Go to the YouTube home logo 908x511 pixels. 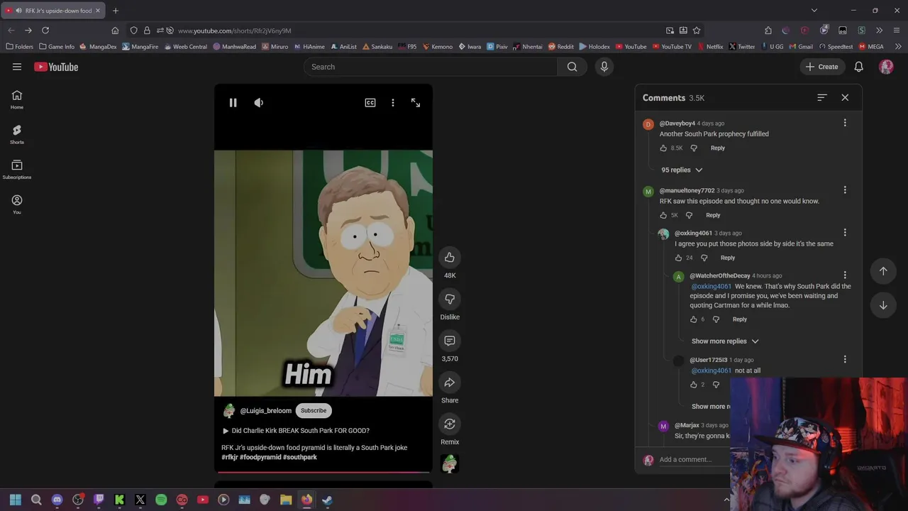pos(56,67)
